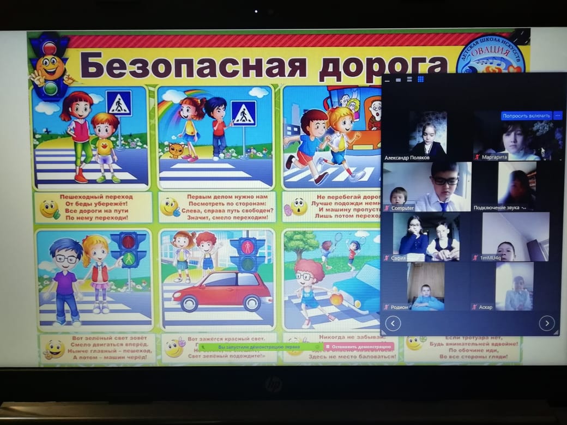
Task: Open the three-dots menu on Маргарита's video
Action: tap(557, 116)
